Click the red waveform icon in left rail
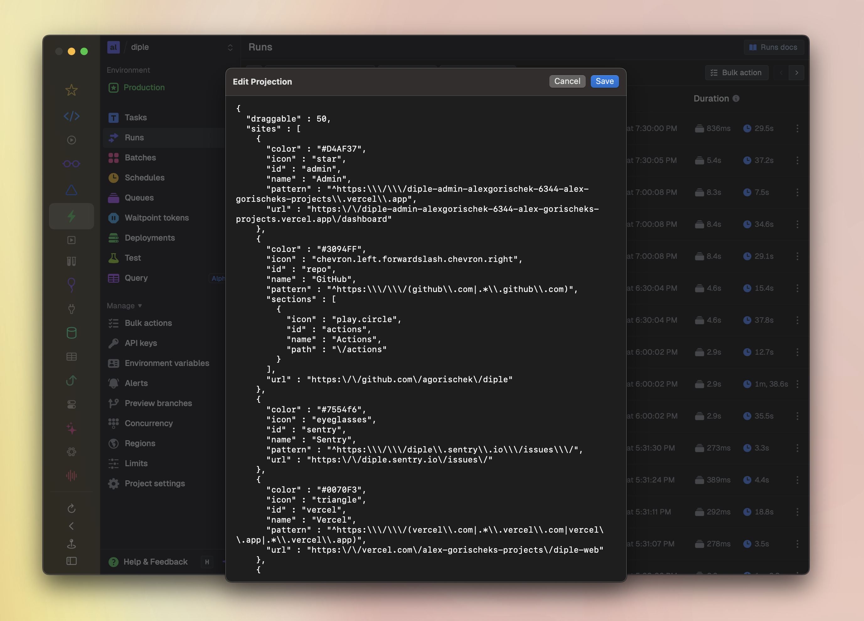Screen dimensions: 864x621 pos(71,475)
